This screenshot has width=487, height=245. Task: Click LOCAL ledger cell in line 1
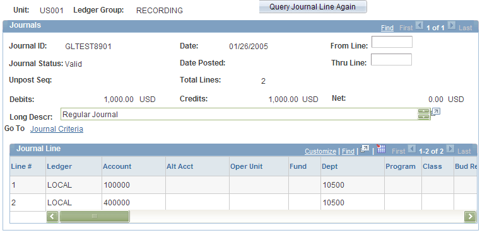coord(60,185)
